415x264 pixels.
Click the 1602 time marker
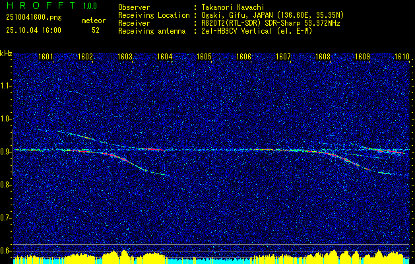tap(86, 57)
